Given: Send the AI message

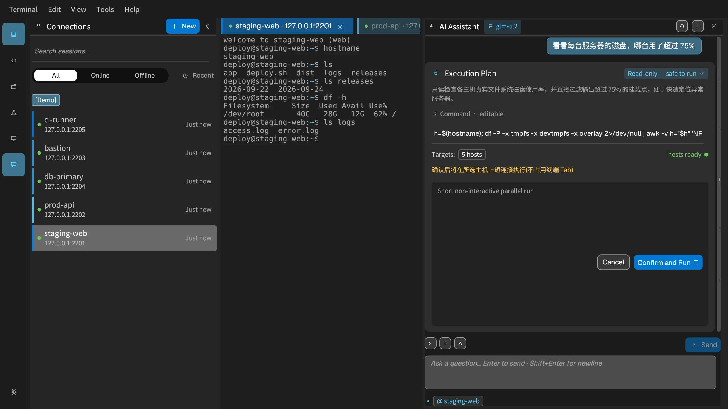Looking at the screenshot, I should 703,345.
